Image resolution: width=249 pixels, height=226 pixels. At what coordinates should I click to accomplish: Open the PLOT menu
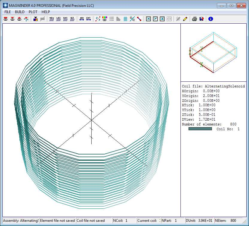[x=33, y=12]
